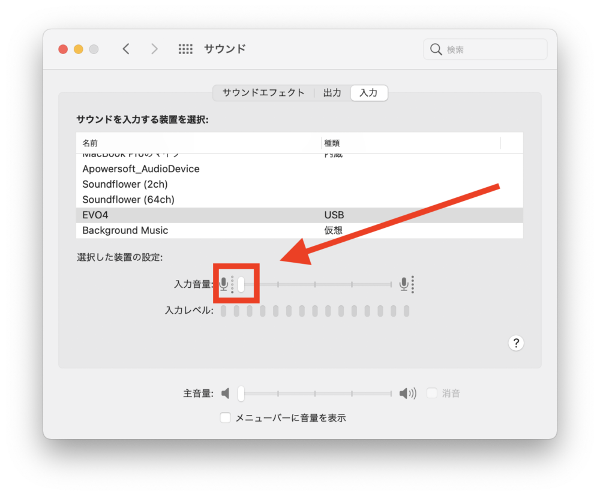Screen dimensions: 600x496
Task: Click the loud main volume speaker icon
Action: tap(408, 393)
